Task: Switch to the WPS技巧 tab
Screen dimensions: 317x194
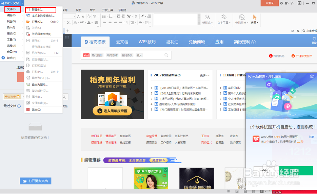Action: 147,42
